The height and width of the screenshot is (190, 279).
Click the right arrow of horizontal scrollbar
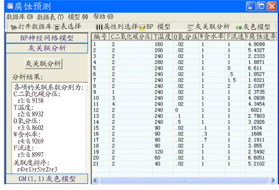click(272, 180)
